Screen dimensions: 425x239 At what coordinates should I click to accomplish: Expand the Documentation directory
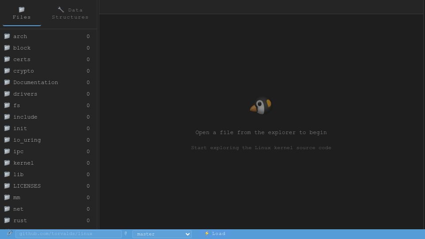coord(49,82)
